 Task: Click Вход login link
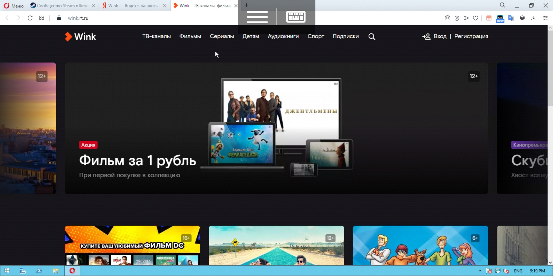point(440,36)
